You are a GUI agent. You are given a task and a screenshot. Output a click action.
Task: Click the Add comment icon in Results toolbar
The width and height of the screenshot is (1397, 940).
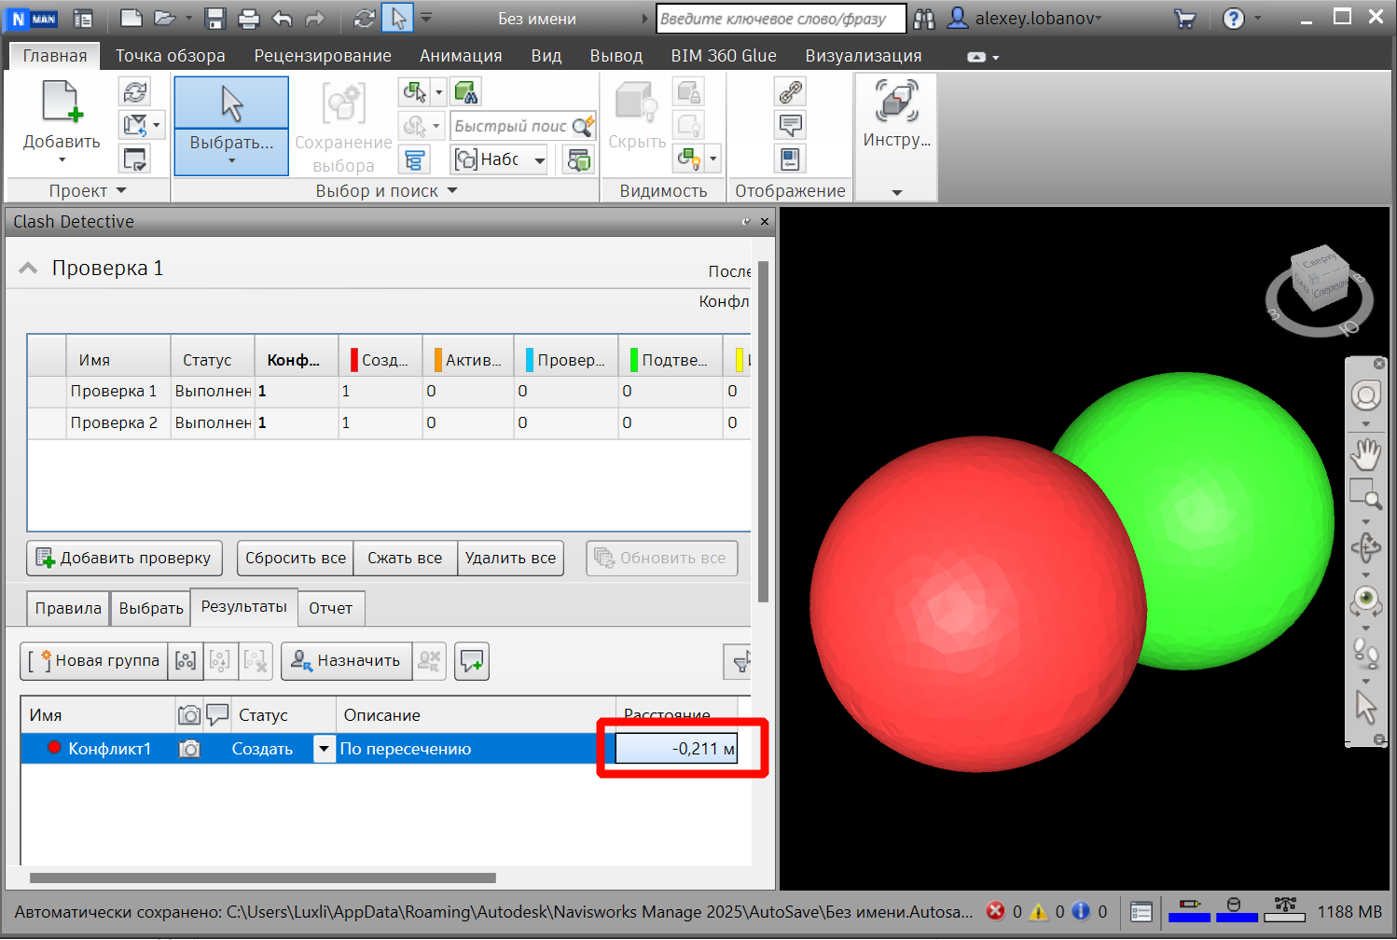[472, 660]
